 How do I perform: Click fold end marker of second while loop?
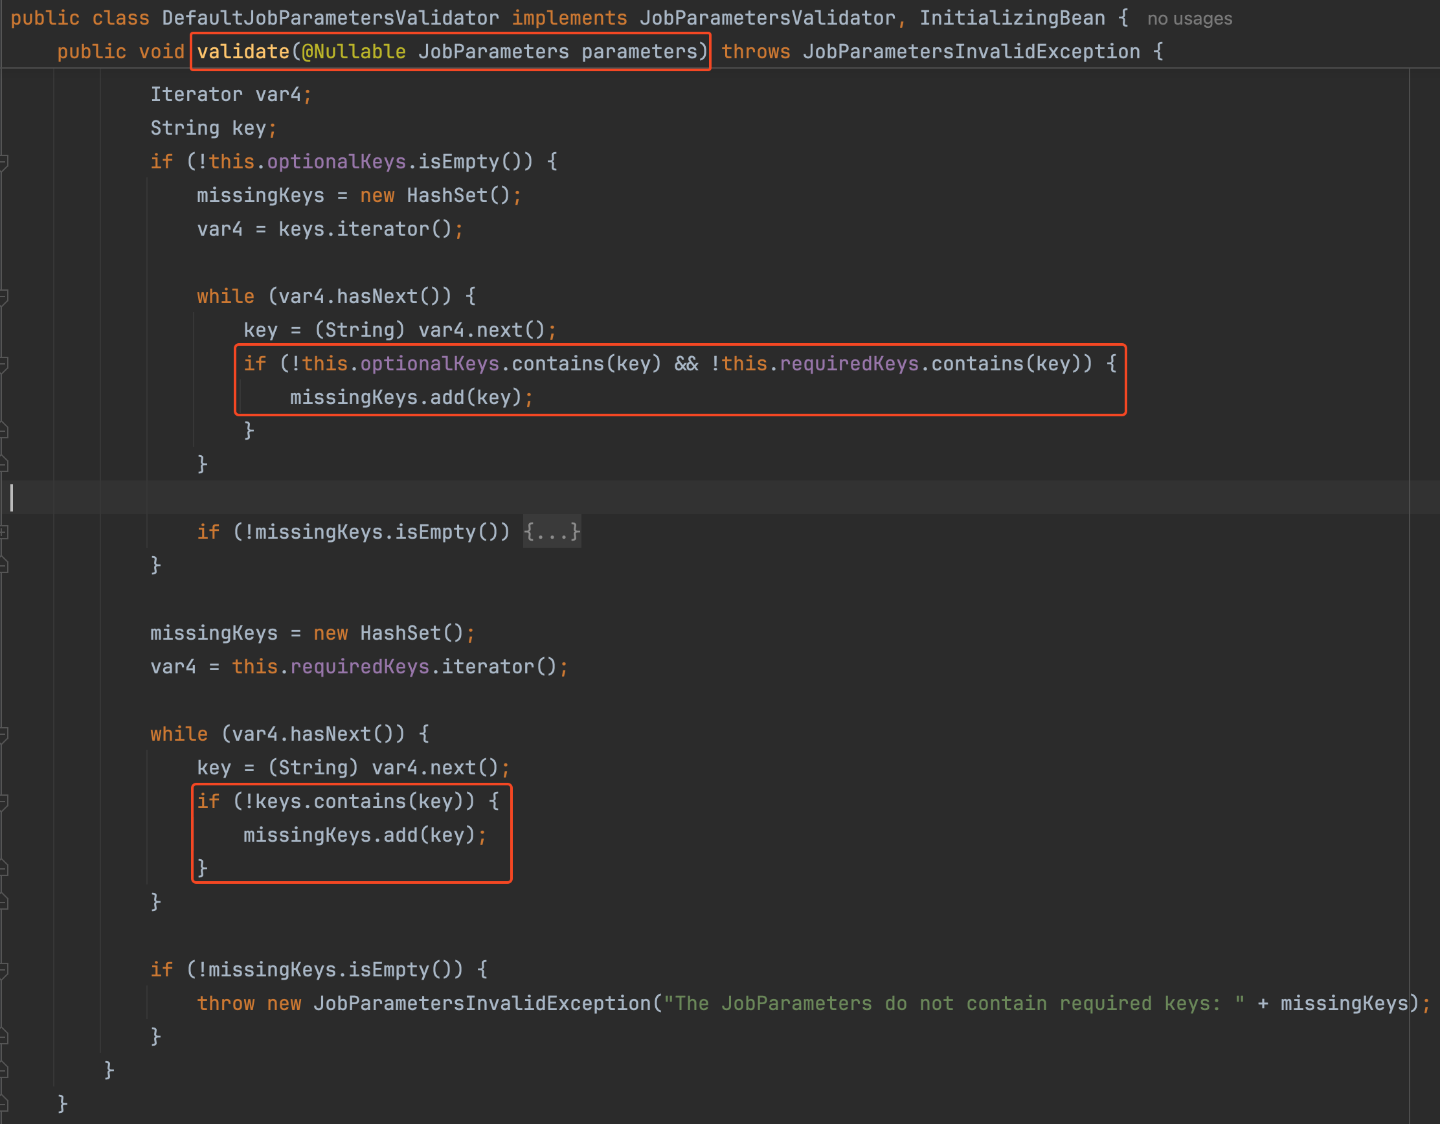[4, 902]
